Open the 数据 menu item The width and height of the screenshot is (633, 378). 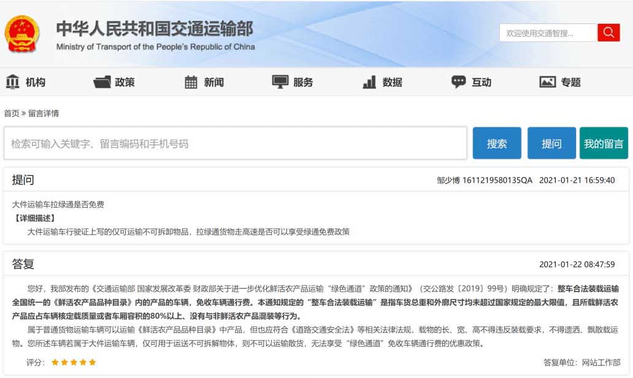[392, 82]
